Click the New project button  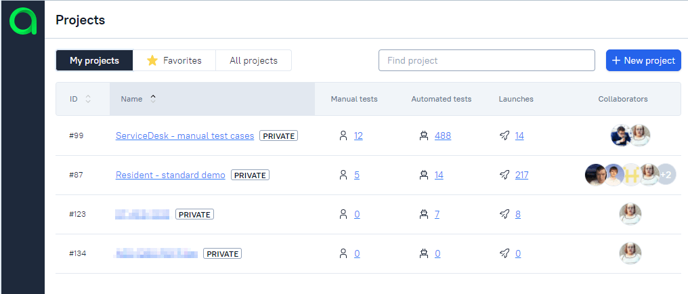pyautogui.click(x=643, y=60)
